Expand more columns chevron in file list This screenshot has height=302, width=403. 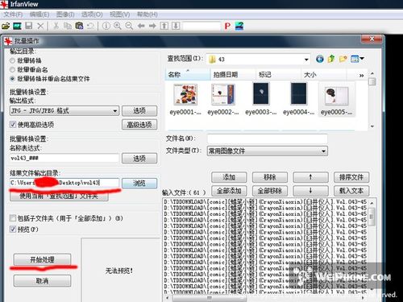(362, 76)
